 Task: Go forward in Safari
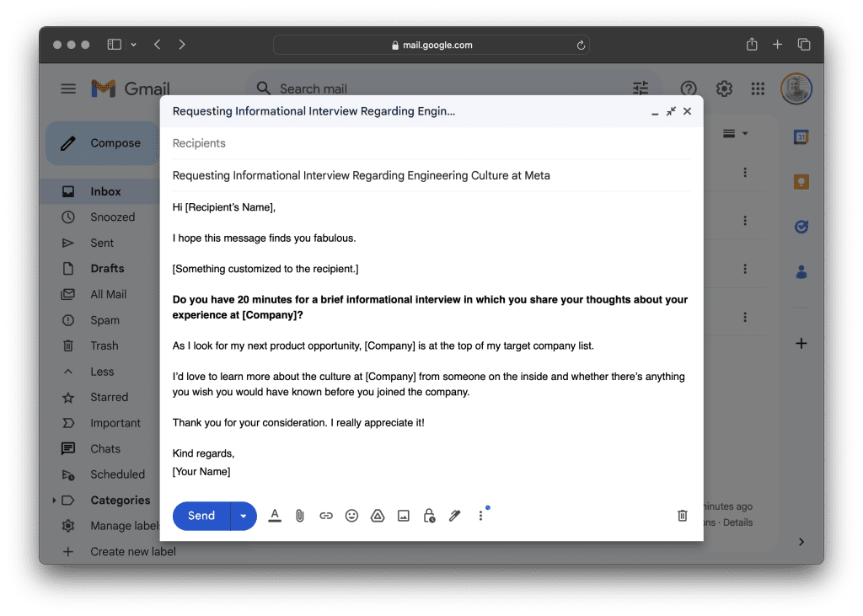click(182, 45)
